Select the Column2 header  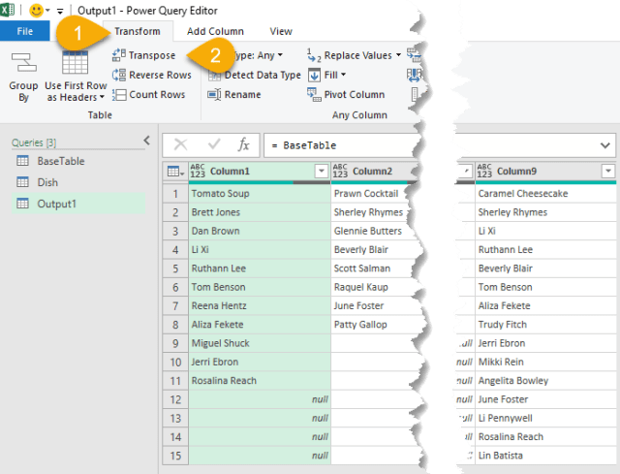(374, 172)
